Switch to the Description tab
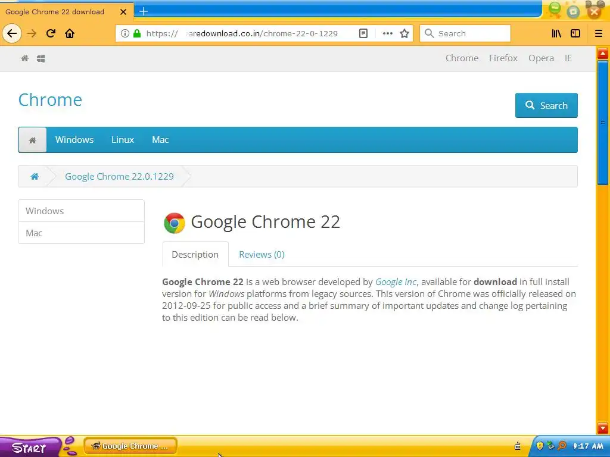610x457 pixels. point(195,254)
